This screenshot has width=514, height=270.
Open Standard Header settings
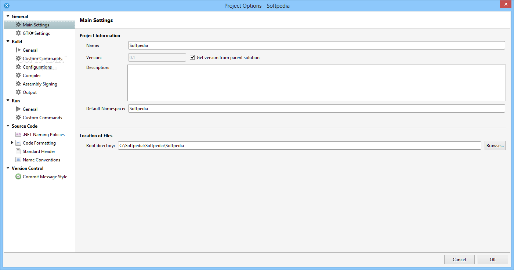(39, 151)
